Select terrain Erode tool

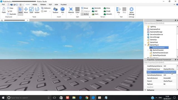107,11
